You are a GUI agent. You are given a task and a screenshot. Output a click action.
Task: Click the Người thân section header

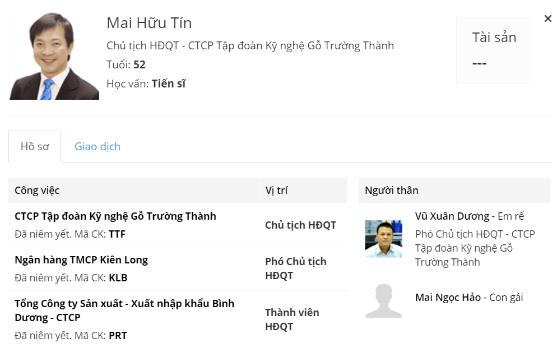coord(391,191)
